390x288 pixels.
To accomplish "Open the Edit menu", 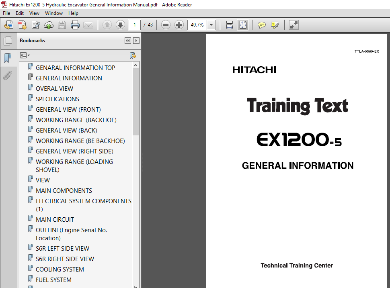I will tap(20, 13).
